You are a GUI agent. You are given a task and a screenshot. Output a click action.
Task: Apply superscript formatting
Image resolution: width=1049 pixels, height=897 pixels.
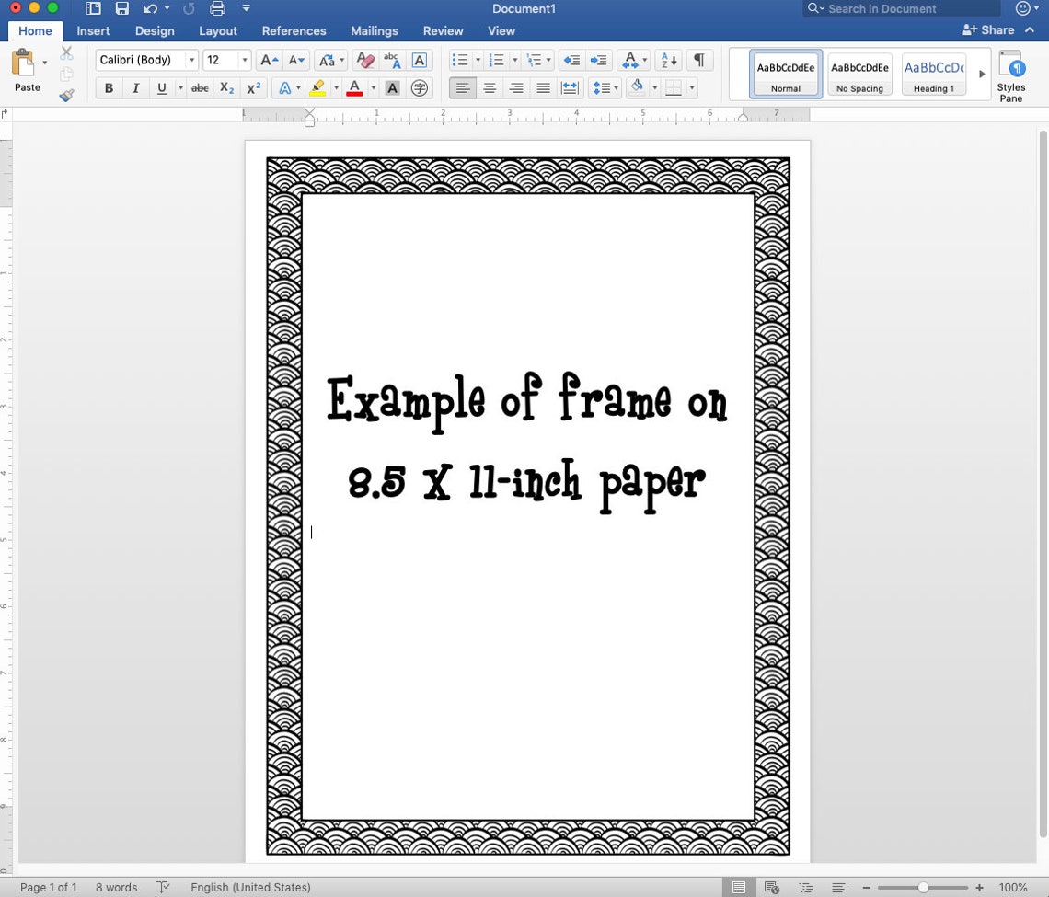[253, 88]
